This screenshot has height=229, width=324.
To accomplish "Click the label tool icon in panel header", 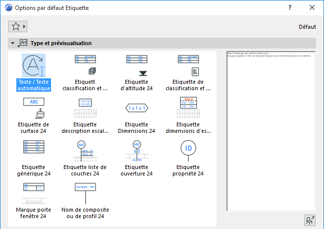I will pos(22,43).
